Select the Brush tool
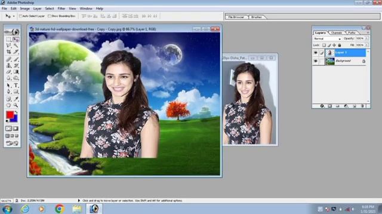382x214 pixels. click(x=16, y=59)
